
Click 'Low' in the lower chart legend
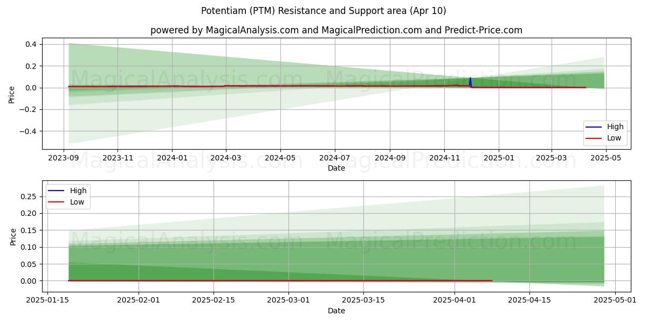(77, 202)
